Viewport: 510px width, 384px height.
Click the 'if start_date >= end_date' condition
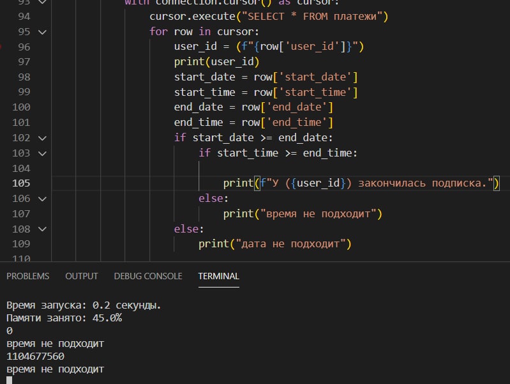point(253,138)
